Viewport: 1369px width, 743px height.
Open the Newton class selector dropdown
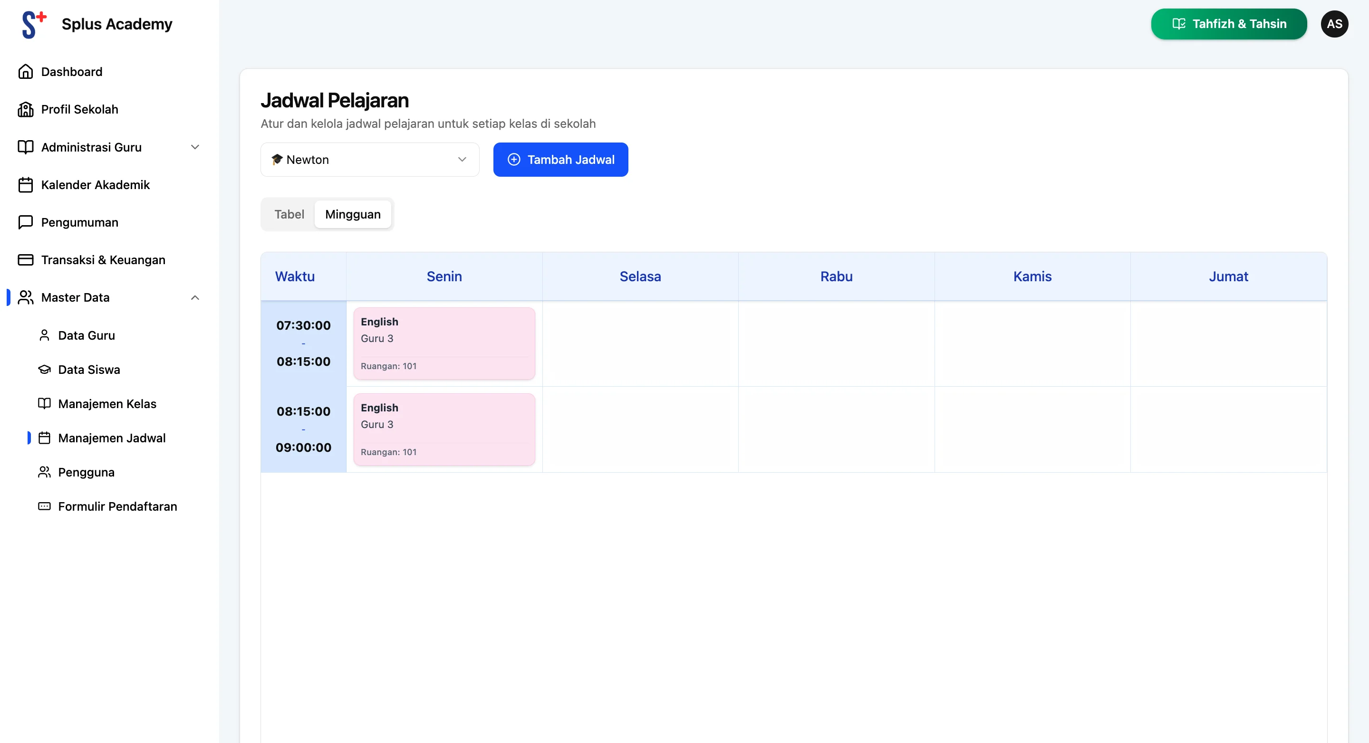coord(369,159)
